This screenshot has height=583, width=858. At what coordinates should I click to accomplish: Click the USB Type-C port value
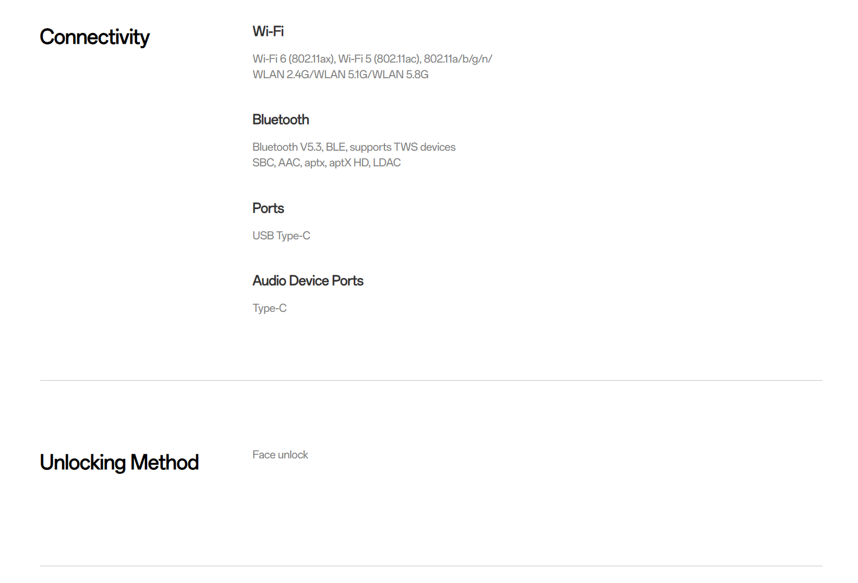tap(281, 236)
